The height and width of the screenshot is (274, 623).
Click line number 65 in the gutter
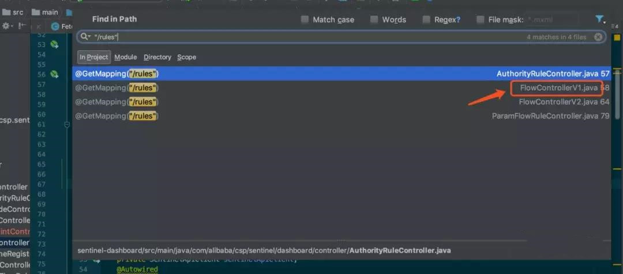pyautogui.click(x=42, y=164)
